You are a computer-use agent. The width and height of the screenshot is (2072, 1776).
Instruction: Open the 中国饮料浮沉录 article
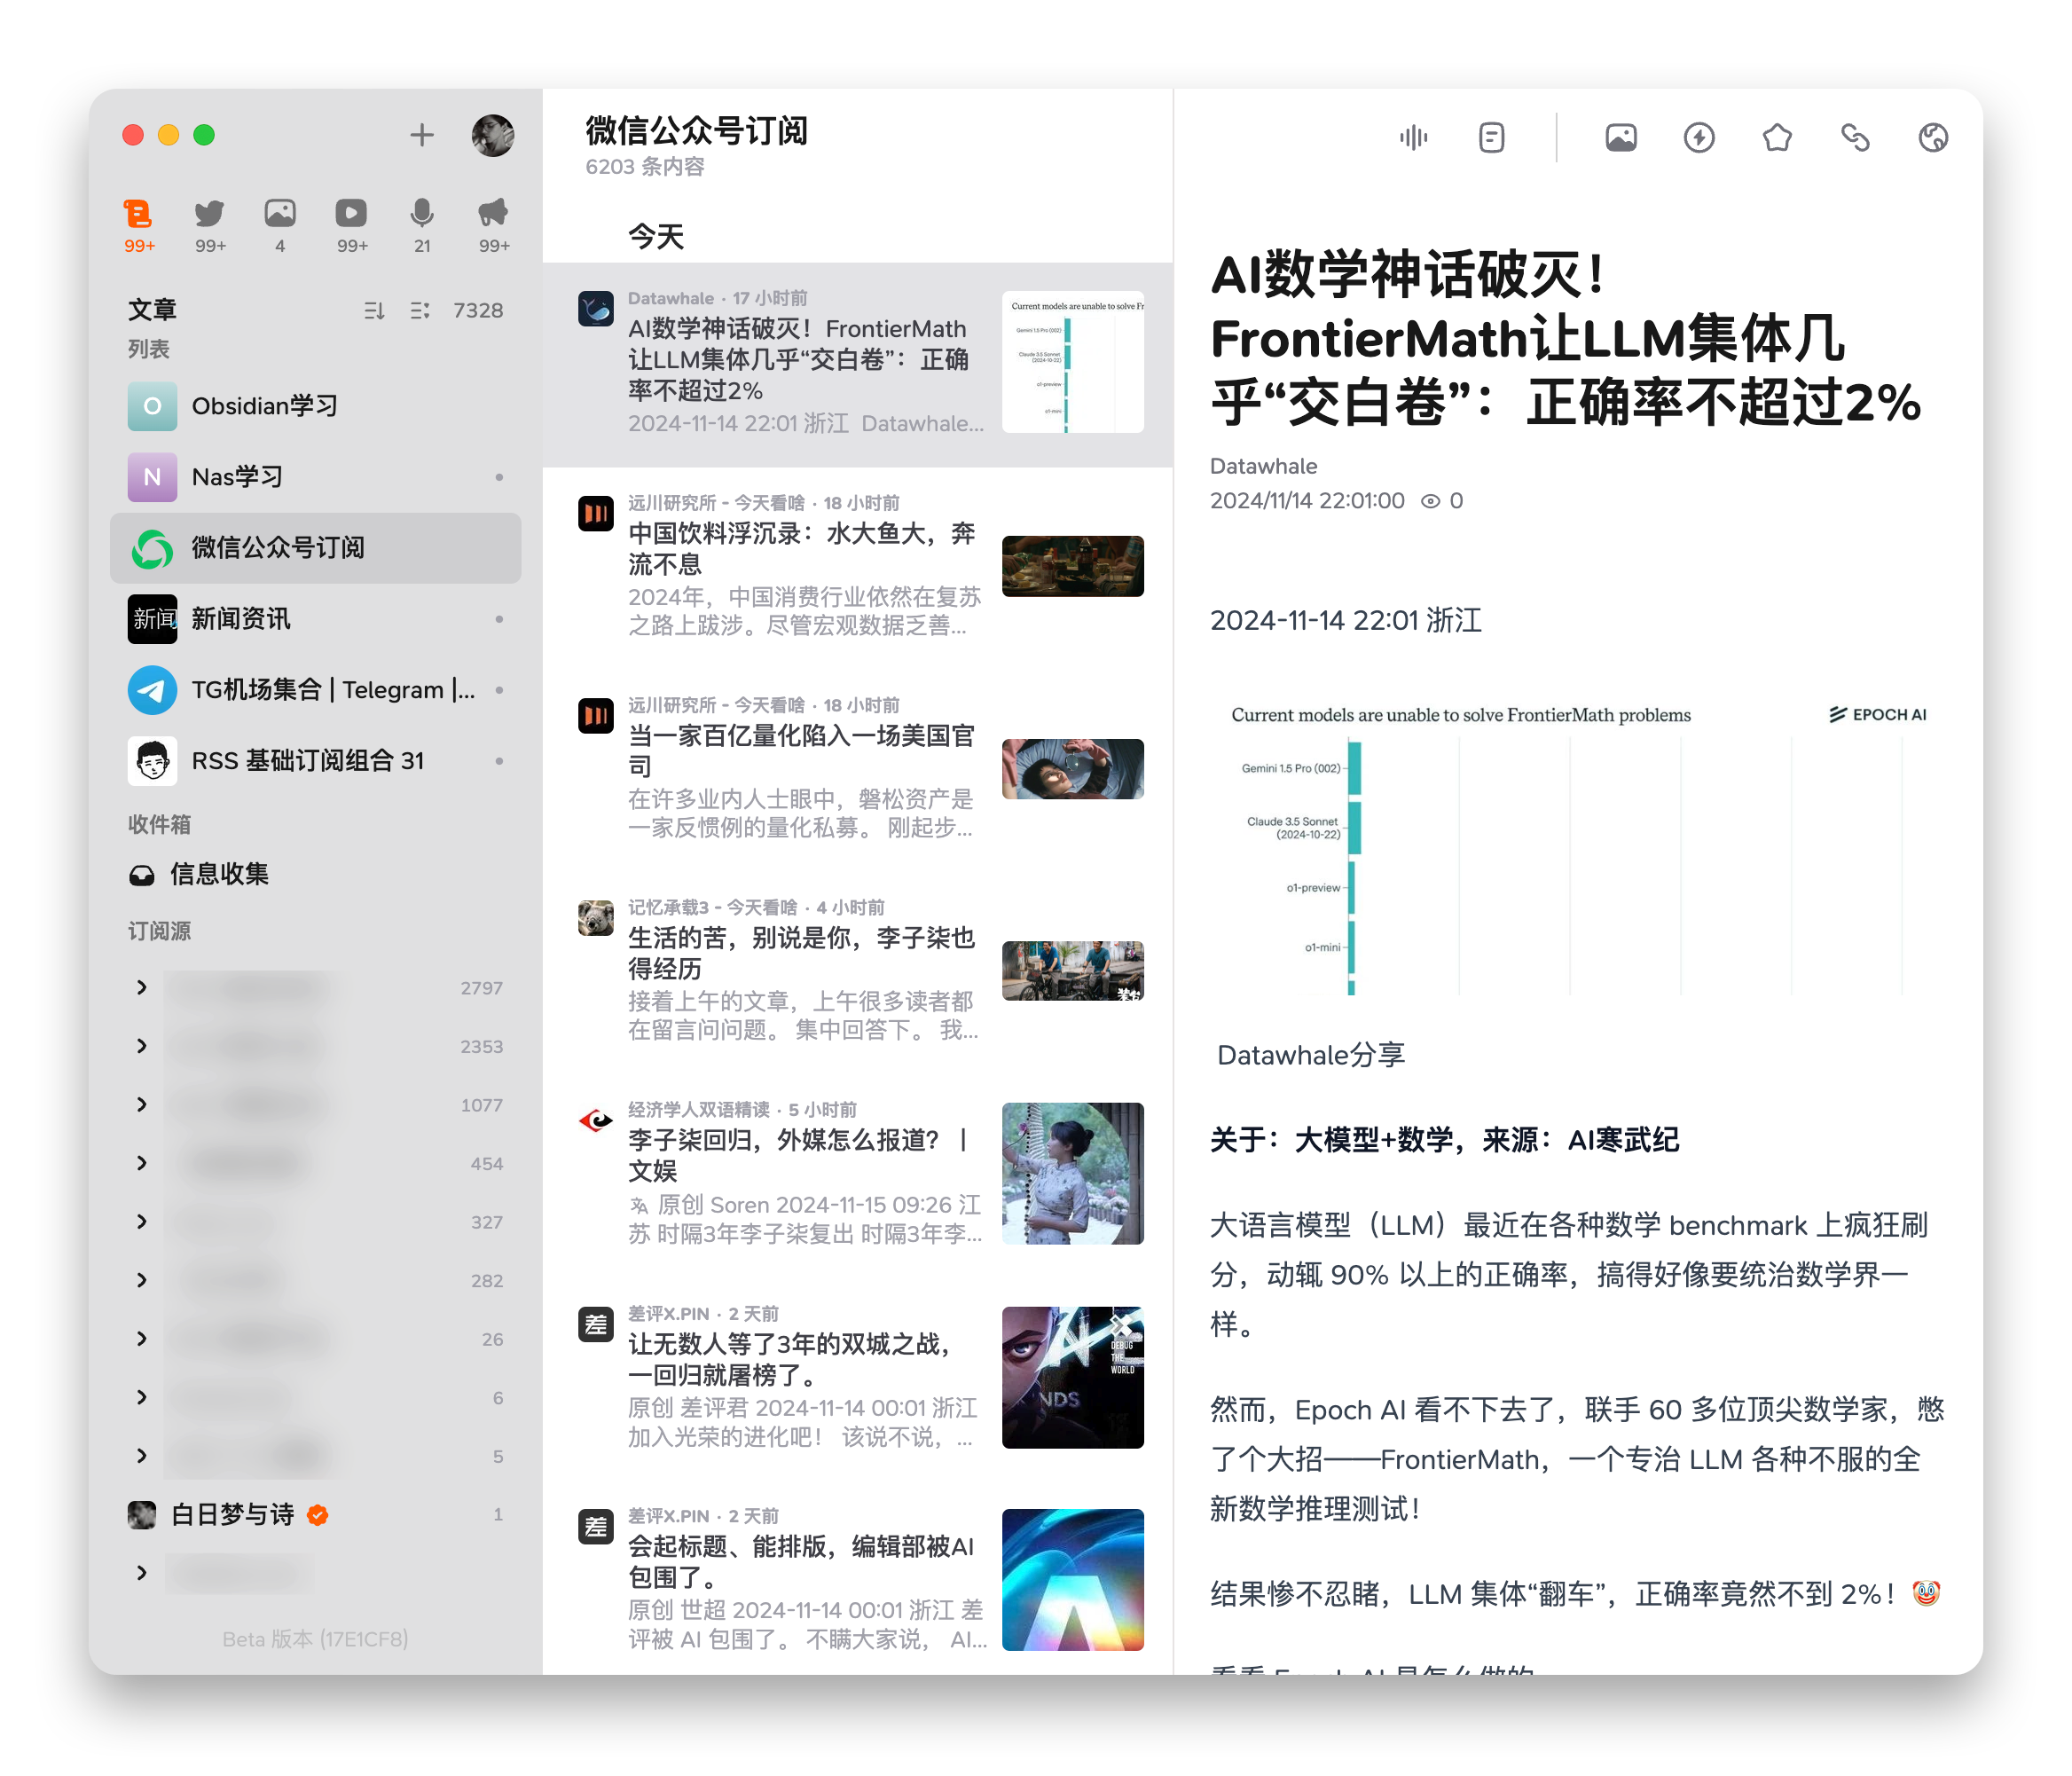[857, 566]
